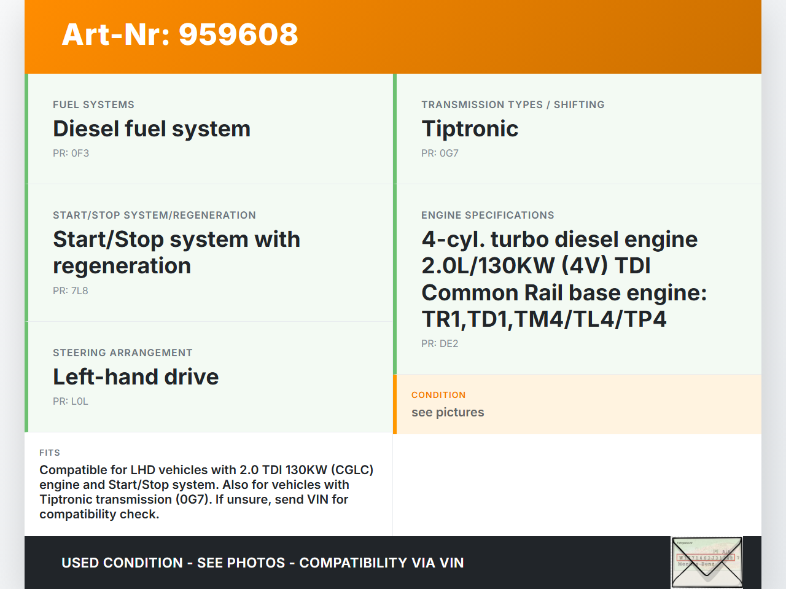Click the TRANSMISSION TYPES / SHIFTING label

tap(513, 105)
